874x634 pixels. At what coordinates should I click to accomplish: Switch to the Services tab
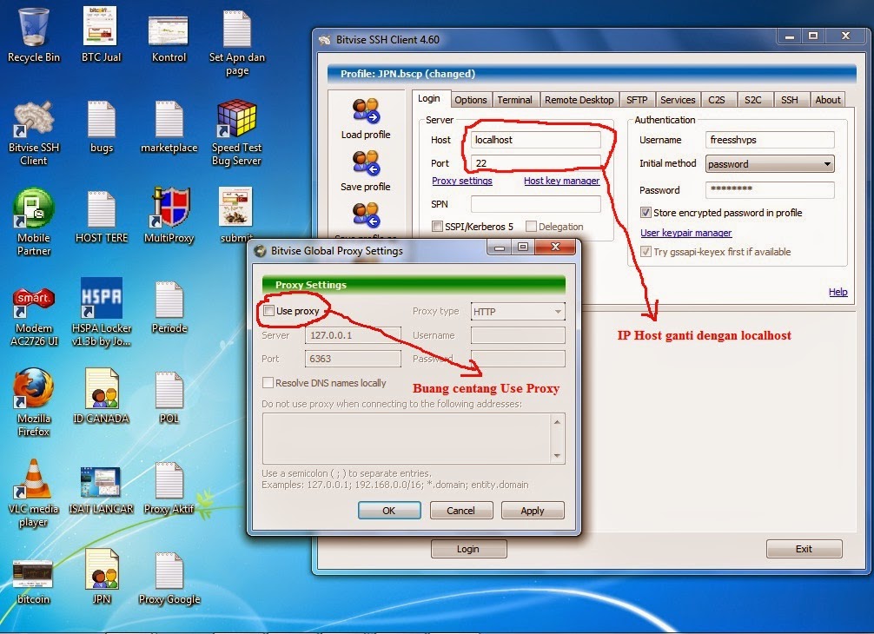pos(678,100)
